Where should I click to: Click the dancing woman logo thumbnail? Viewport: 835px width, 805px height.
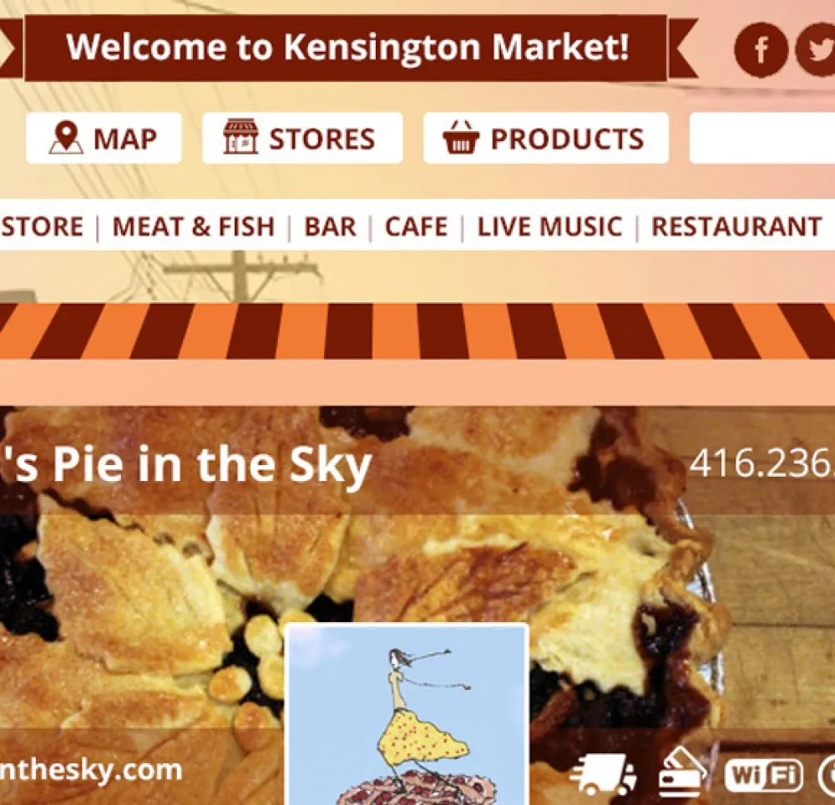(407, 714)
